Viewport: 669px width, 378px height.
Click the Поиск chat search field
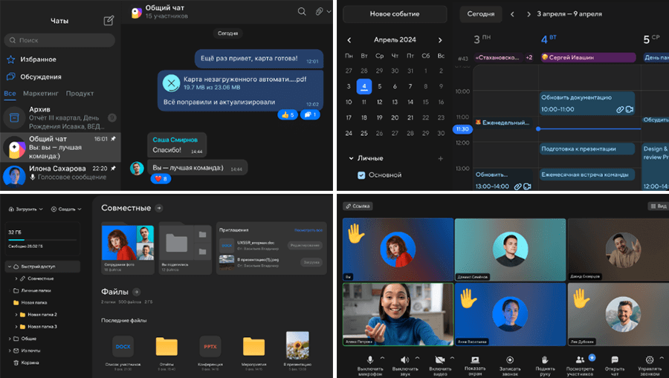pos(59,40)
